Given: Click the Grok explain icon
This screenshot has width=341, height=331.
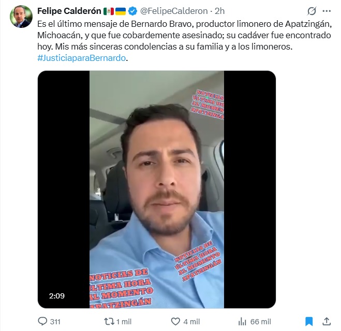Looking at the screenshot, I should tap(312, 11).
